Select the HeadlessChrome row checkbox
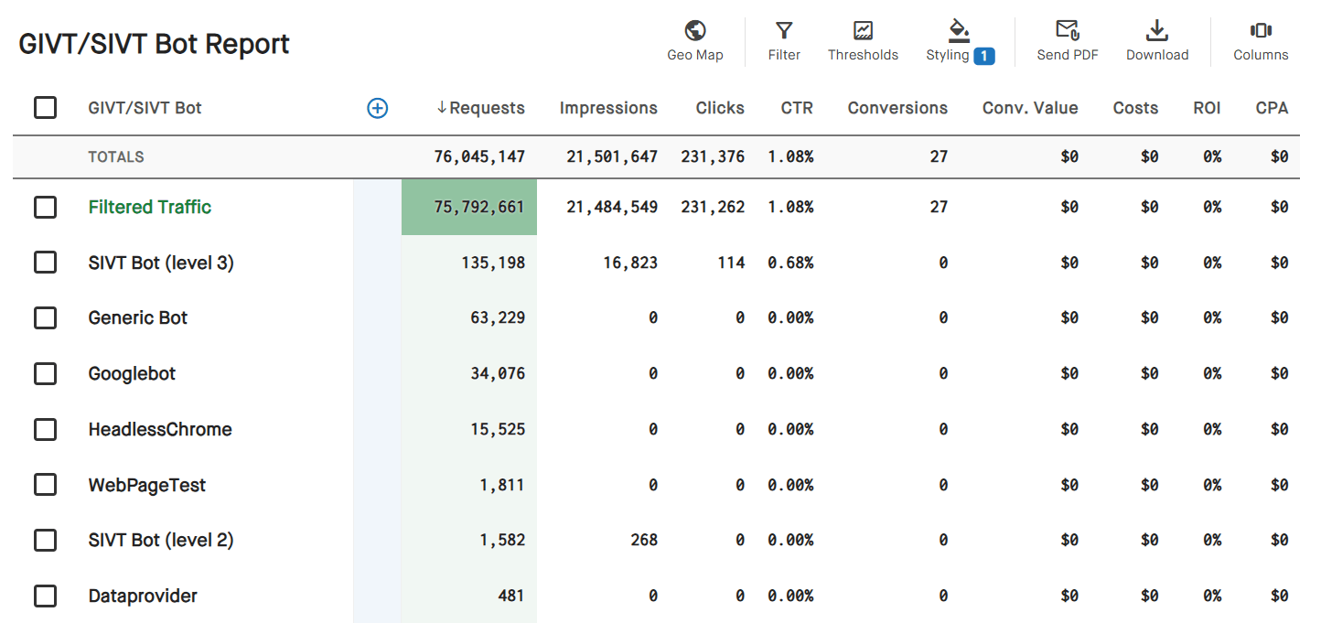Viewport: 1321px width, 623px height. (45, 429)
